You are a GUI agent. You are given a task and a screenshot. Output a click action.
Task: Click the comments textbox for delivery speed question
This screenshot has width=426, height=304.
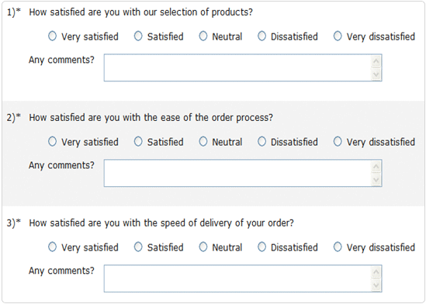pos(243,278)
